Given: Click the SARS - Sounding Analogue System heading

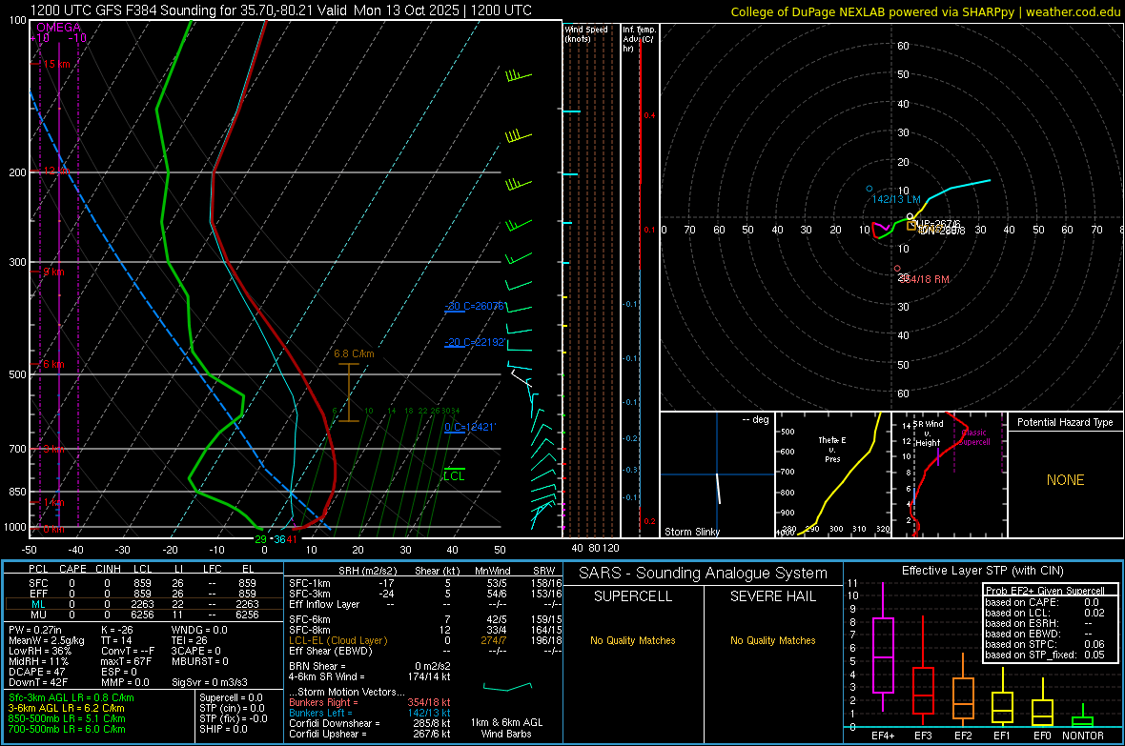Looking at the screenshot, I should (x=704, y=574).
